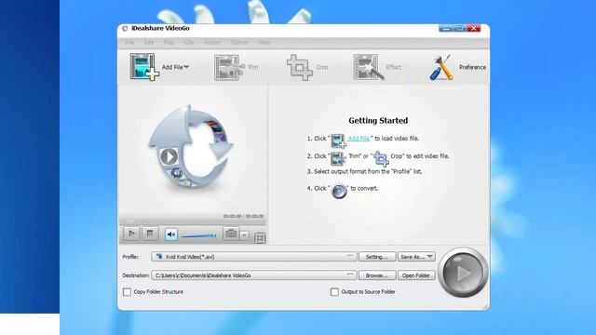Click the playback progress bar
This screenshot has height=335, width=596.
[x=193, y=221]
